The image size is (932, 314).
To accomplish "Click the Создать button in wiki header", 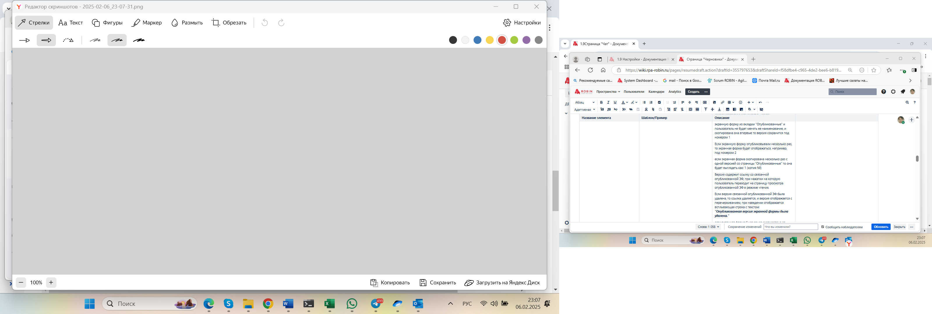I will pos(693,92).
